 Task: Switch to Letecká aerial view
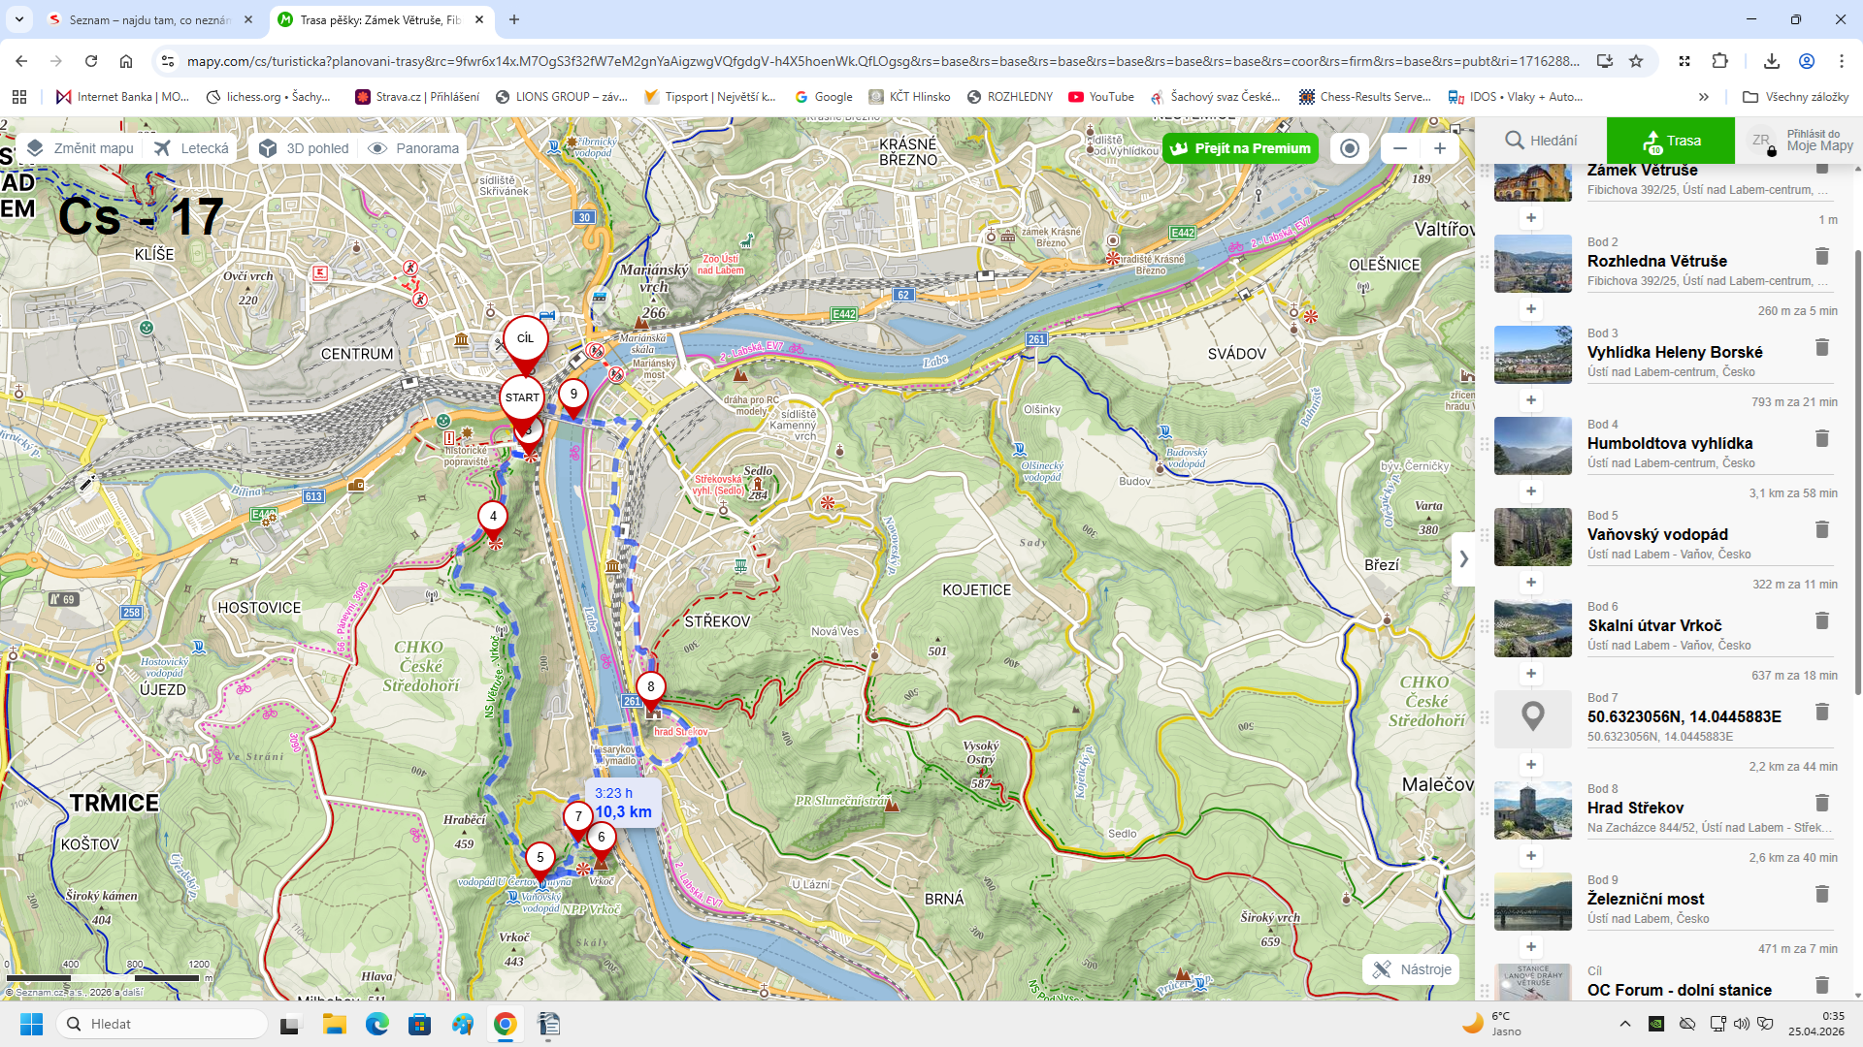[192, 148]
